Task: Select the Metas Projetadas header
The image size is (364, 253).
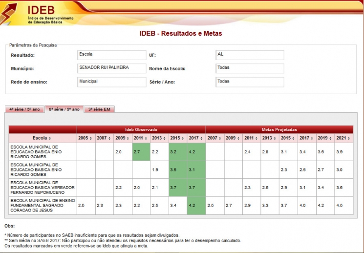Action: coord(279,129)
